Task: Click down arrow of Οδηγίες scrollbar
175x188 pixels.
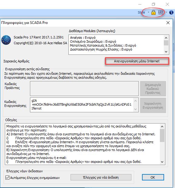Action: [x=162, y=162]
